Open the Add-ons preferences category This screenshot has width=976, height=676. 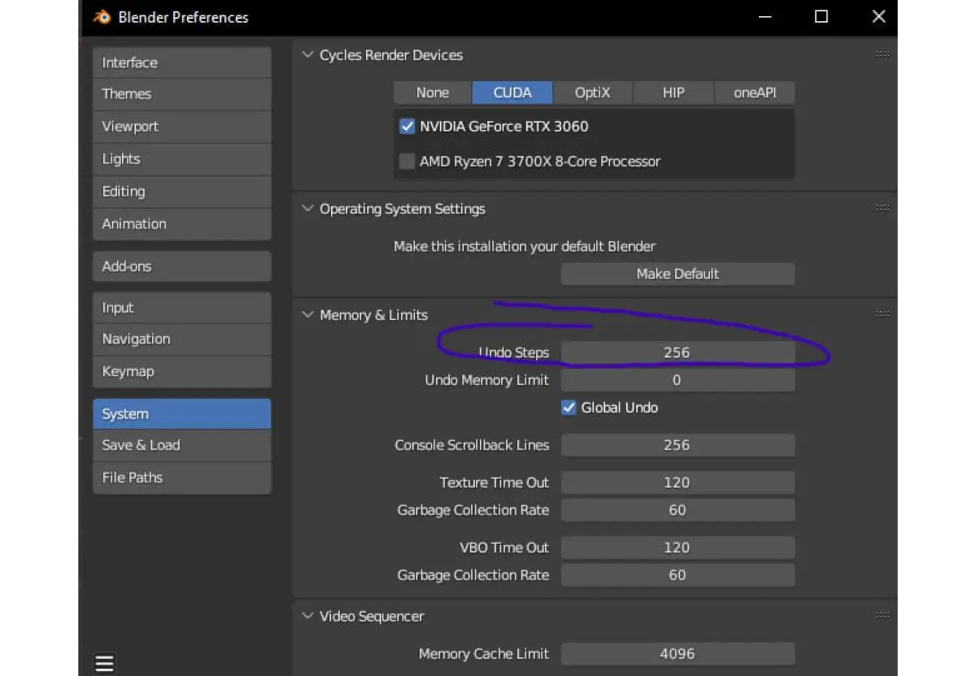(x=181, y=266)
